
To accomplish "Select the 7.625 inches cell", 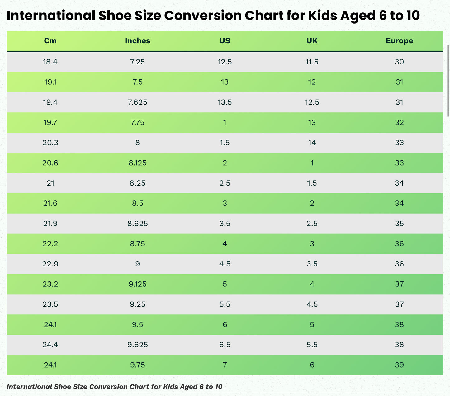I will [x=137, y=102].
